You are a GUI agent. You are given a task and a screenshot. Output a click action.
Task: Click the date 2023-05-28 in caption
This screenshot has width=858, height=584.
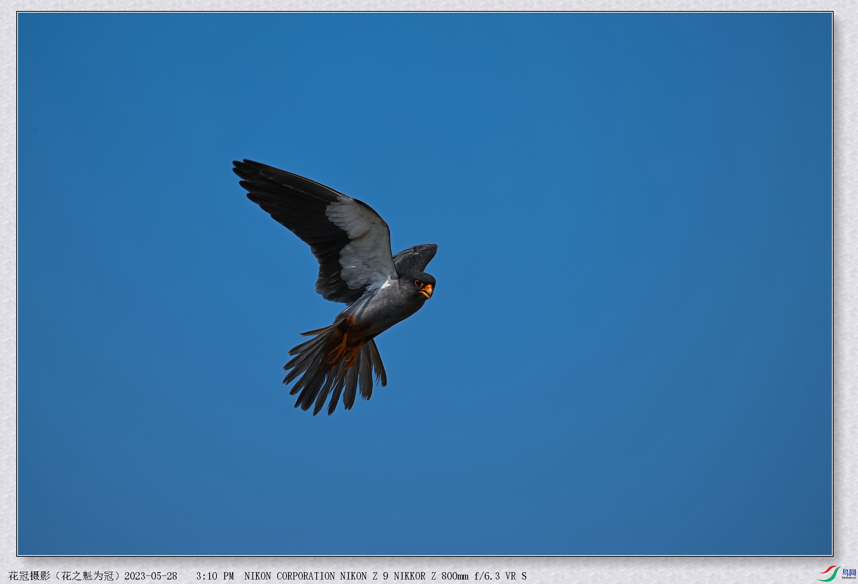151,576
